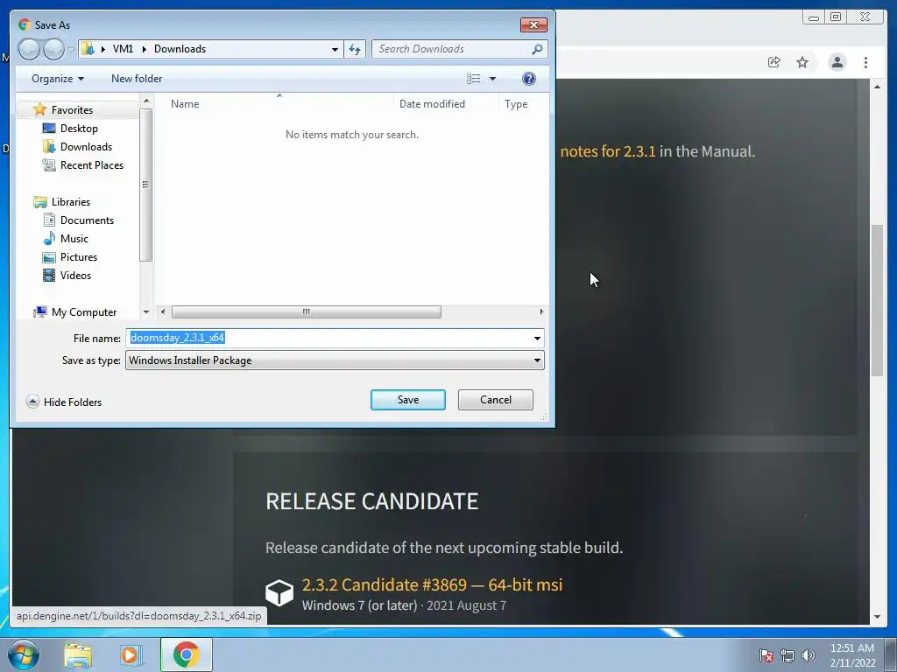This screenshot has height=672, width=897.
Task: Open Videos library
Action: click(x=75, y=275)
